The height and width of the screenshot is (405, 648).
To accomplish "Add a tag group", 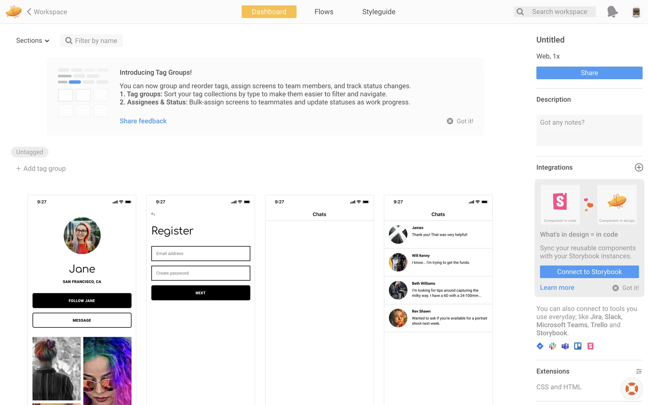I will pos(41,168).
